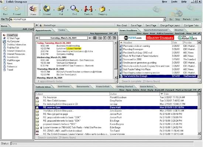This screenshot has width=203, height=147.
Task: Click previous day arrow in calendar
Action: tap(37, 38)
